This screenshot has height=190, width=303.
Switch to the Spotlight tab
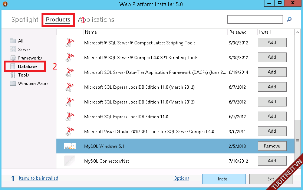click(25, 20)
